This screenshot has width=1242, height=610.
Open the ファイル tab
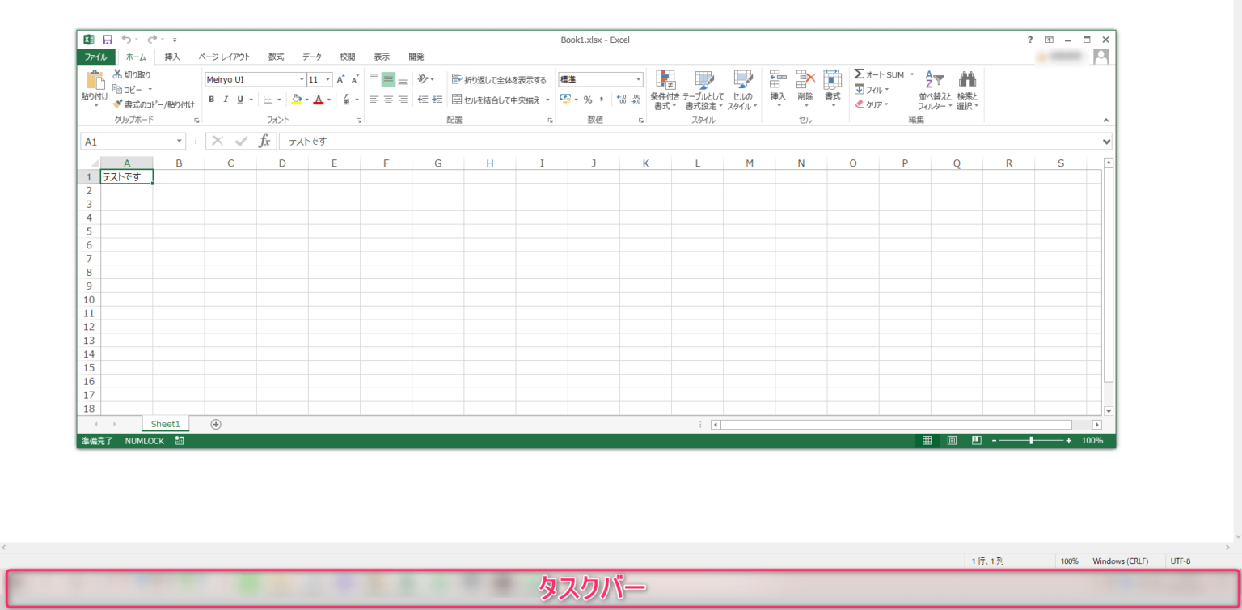(96, 57)
